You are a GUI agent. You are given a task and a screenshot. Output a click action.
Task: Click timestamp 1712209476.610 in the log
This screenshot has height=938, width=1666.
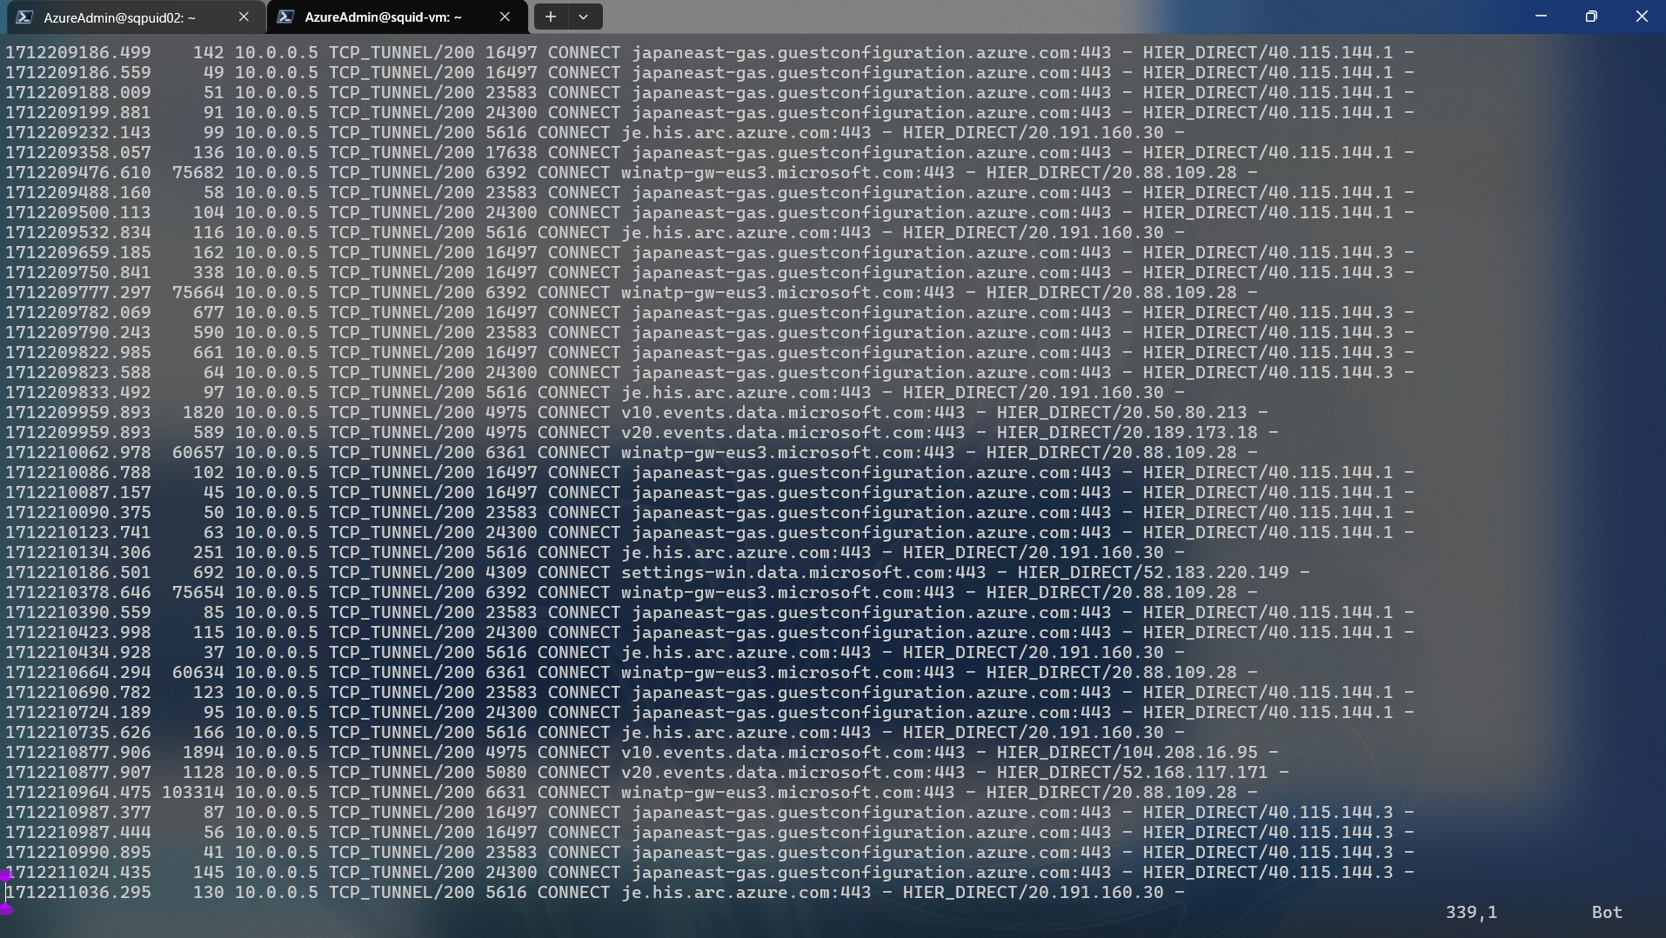coord(78,172)
